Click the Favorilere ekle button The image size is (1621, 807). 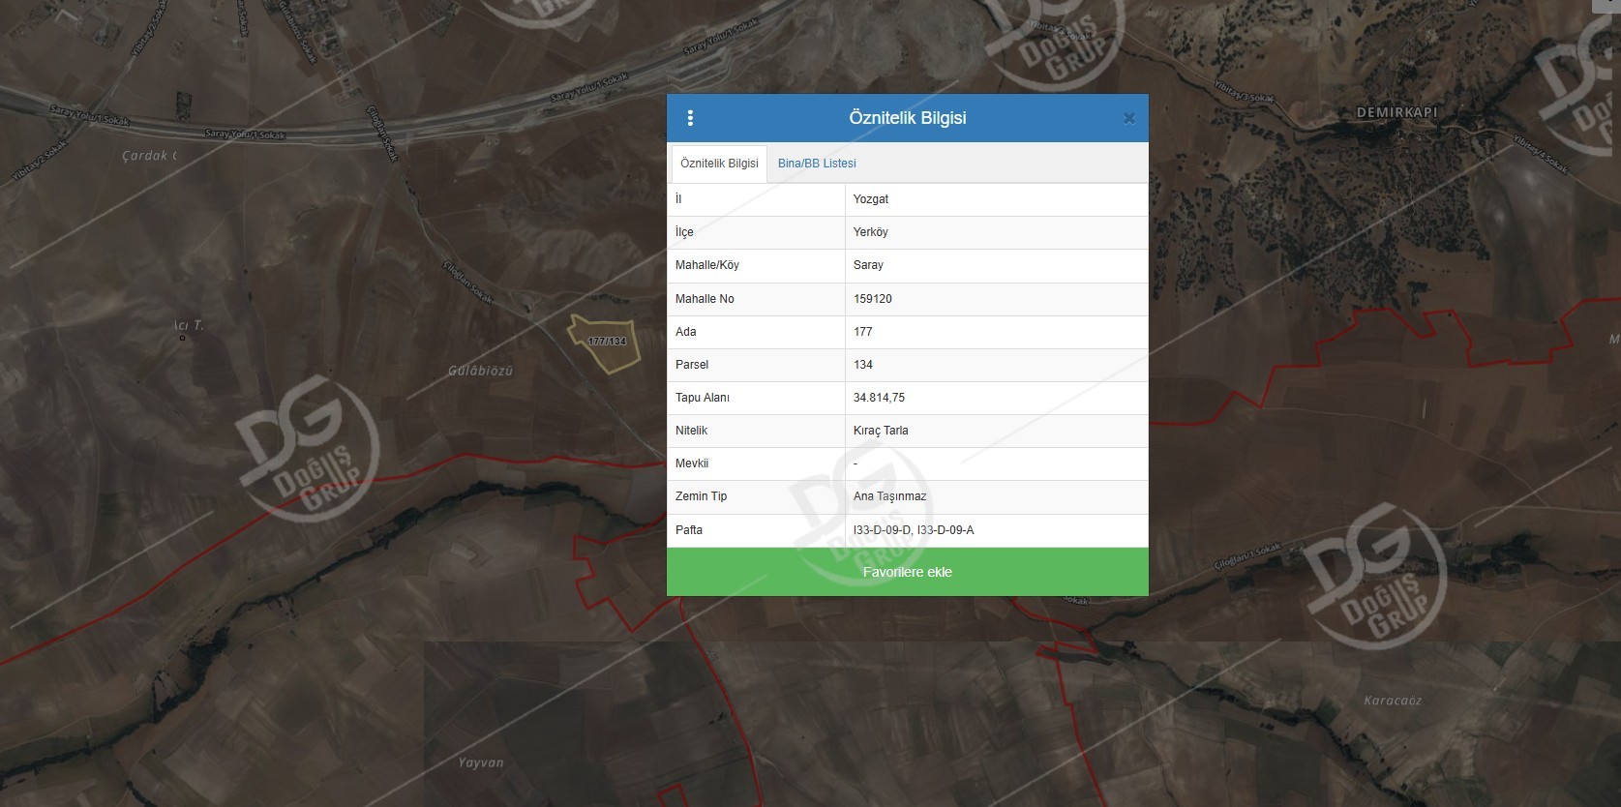tap(908, 572)
